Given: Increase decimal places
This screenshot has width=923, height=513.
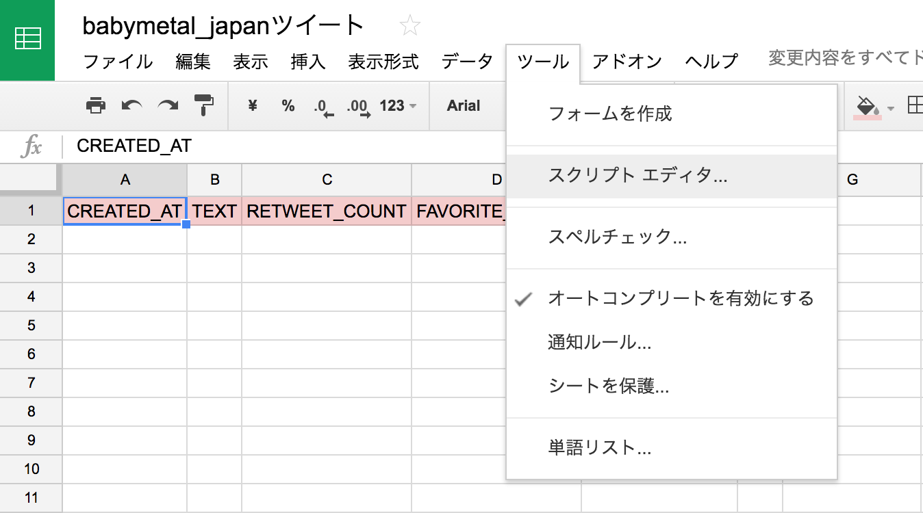Looking at the screenshot, I should pyautogui.click(x=358, y=107).
